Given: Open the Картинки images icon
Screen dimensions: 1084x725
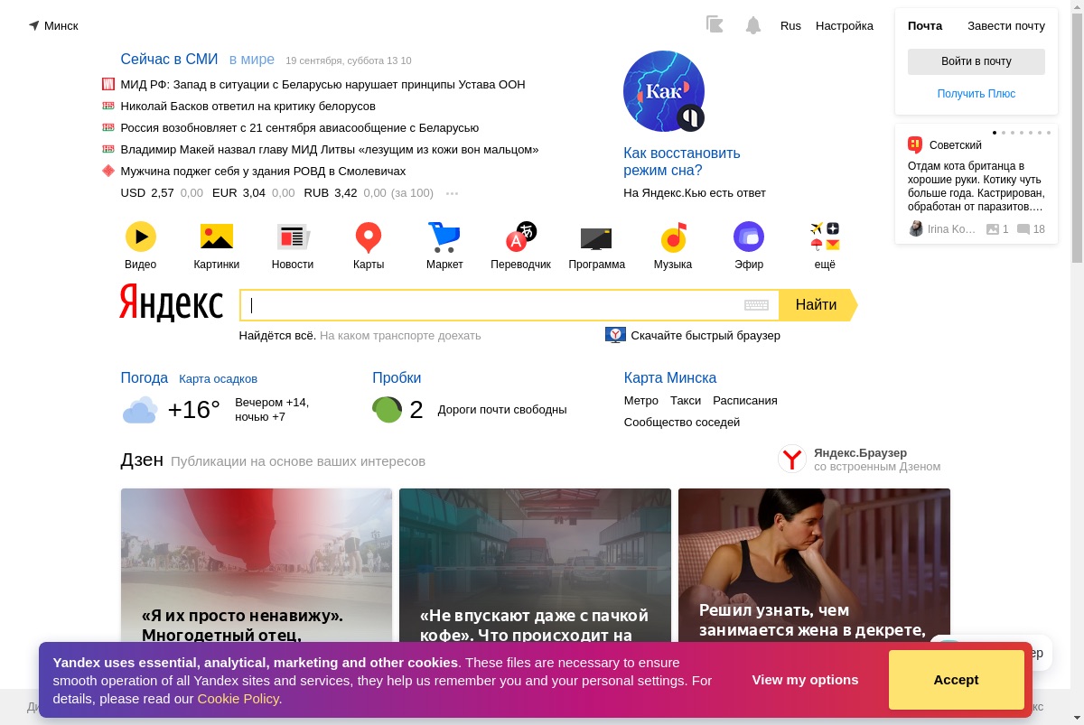Looking at the screenshot, I should click(x=217, y=237).
